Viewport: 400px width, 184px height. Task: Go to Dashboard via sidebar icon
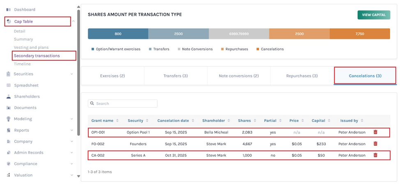point(9,9)
